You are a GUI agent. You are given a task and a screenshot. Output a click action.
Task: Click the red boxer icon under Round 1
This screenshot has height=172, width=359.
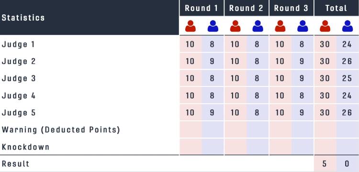(x=190, y=26)
